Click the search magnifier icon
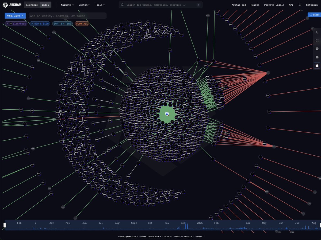 click(x=122, y=5)
